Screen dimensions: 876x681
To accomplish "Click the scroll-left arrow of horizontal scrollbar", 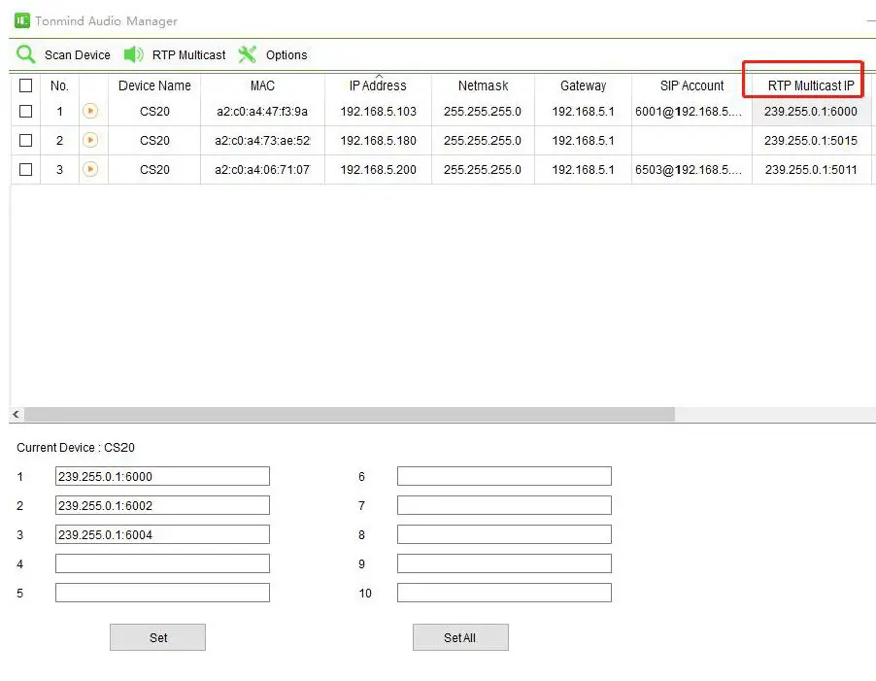I will coord(17,414).
